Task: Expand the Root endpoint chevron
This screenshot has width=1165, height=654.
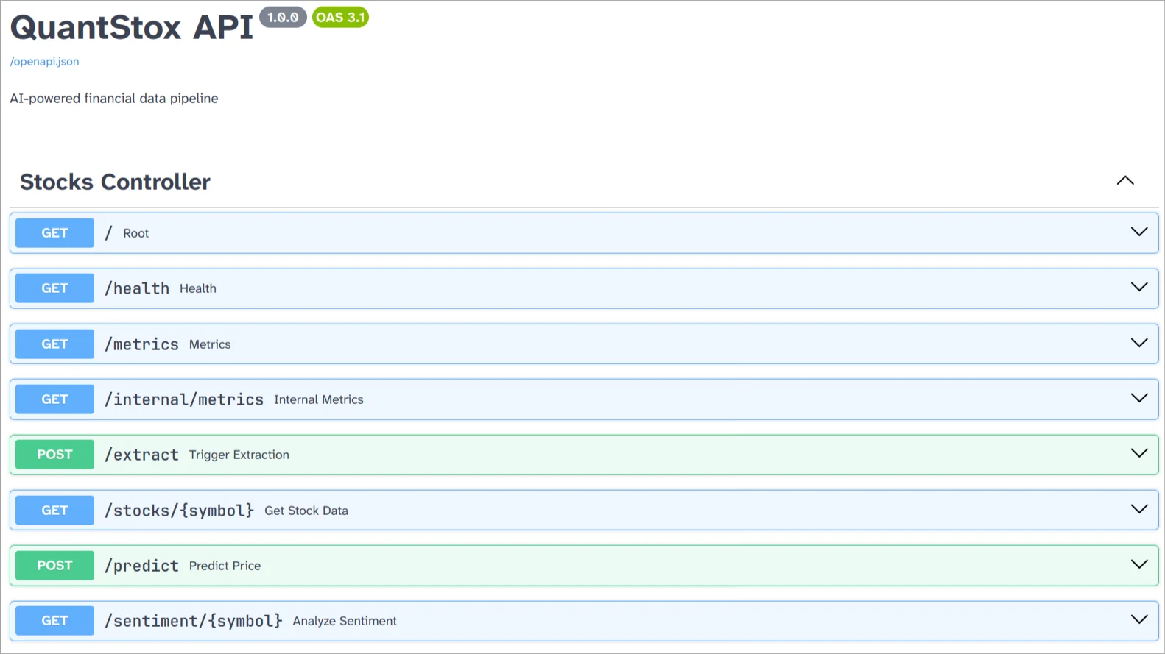Action: coord(1138,232)
